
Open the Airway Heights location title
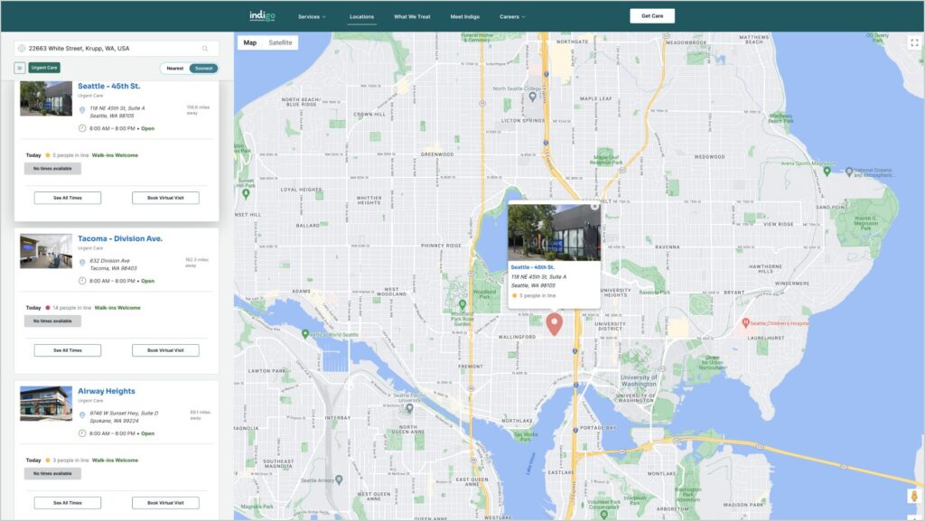pyautogui.click(x=107, y=391)
